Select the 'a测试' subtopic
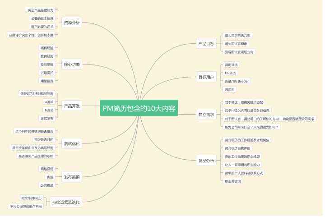This screenshot has height=217, width=325. pos(49,102)
